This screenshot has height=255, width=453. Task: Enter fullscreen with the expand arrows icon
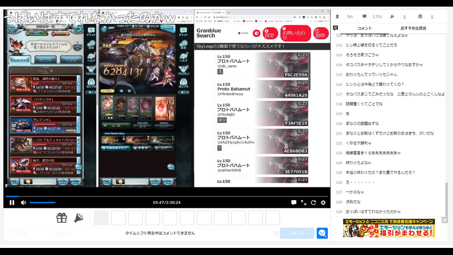click(303, 203)
